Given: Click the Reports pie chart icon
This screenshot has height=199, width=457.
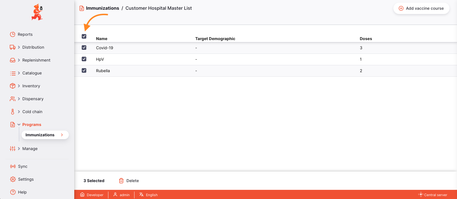Looking at the screenshot, I should (x=13, y=34).
